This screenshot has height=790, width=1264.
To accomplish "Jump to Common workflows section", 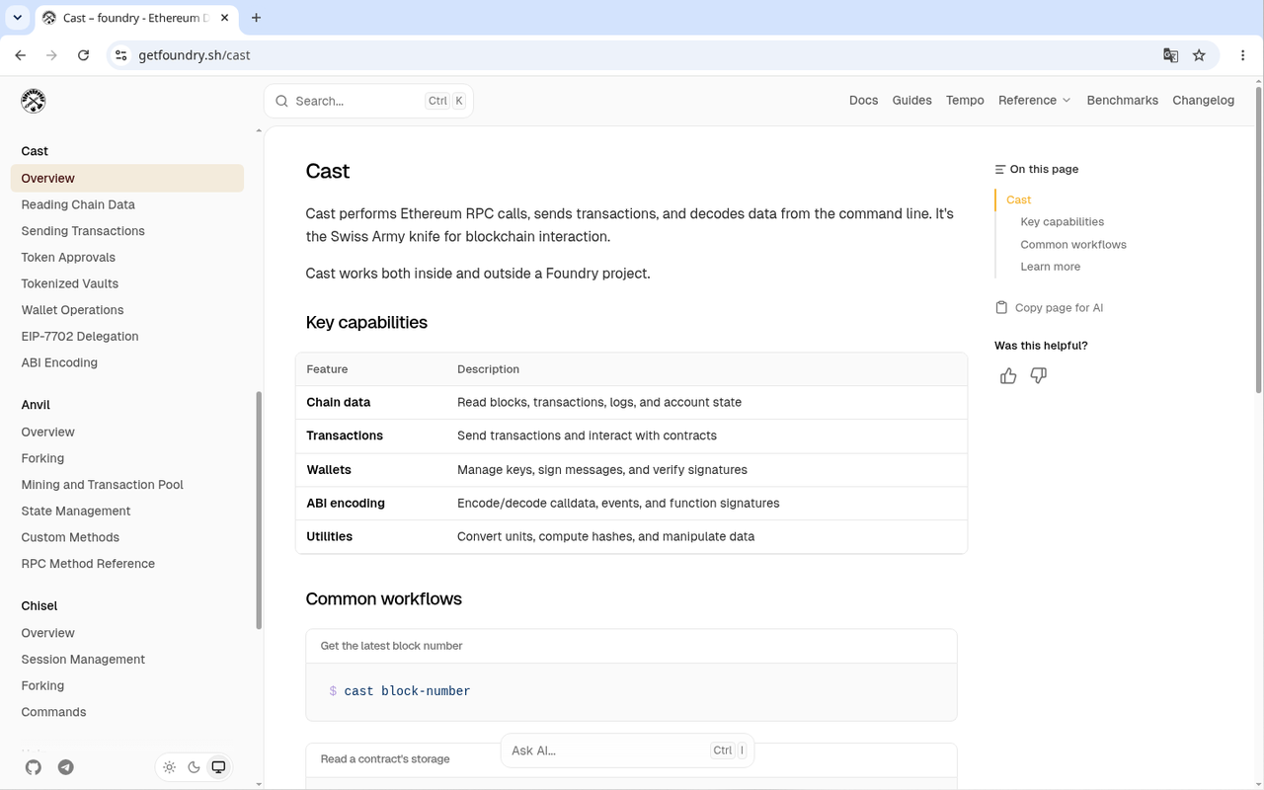I will tap(1073, 245).
